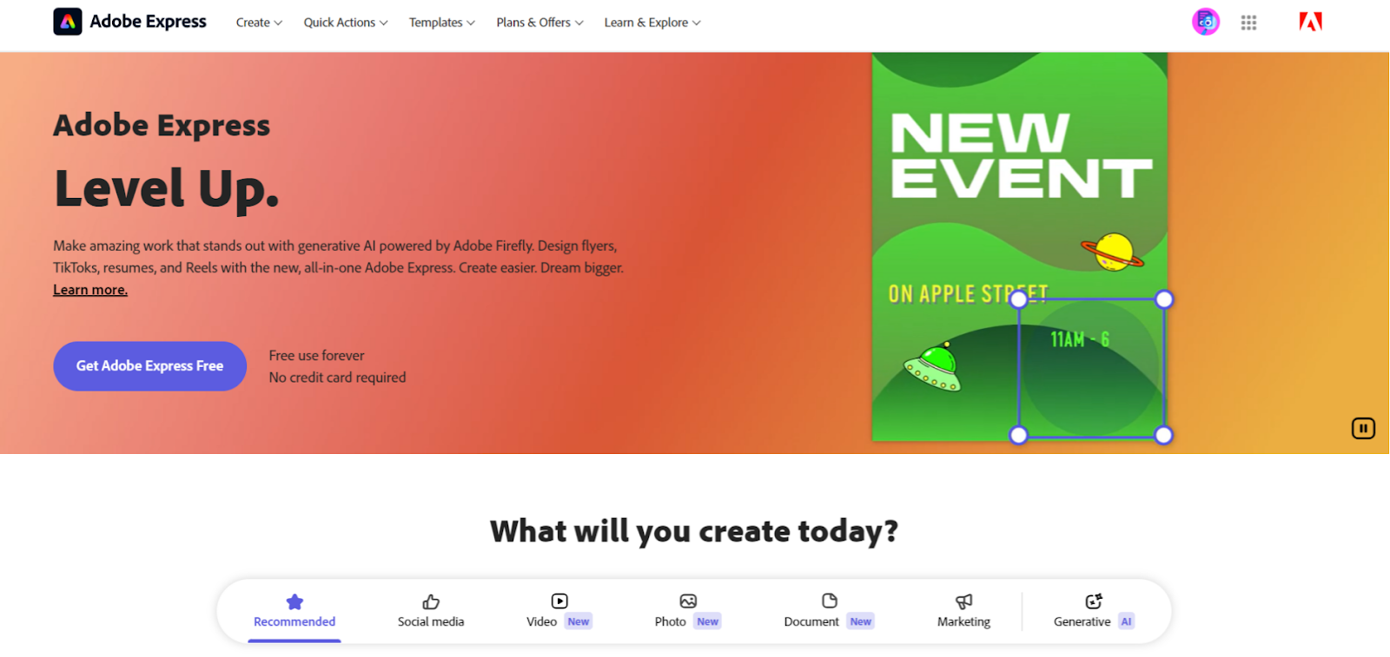Image resolution: width=1390 pixels, height=657 pixels.
Task: Open the apps grid launcher icon
Action: tap(1248, 23)
